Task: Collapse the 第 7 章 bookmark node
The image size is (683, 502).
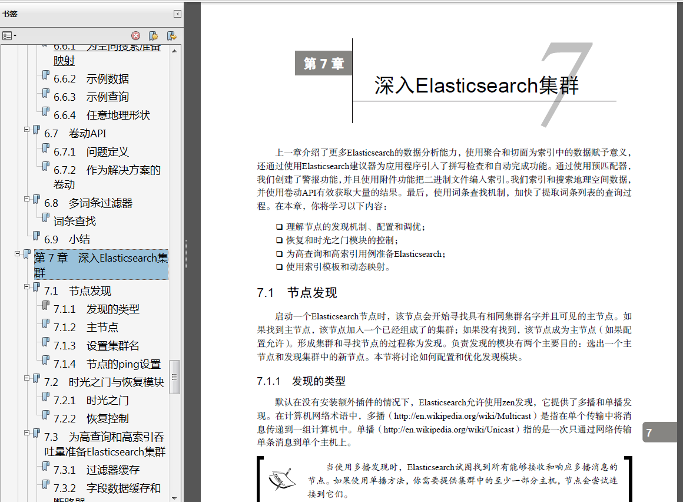Action: pos(18,253)
